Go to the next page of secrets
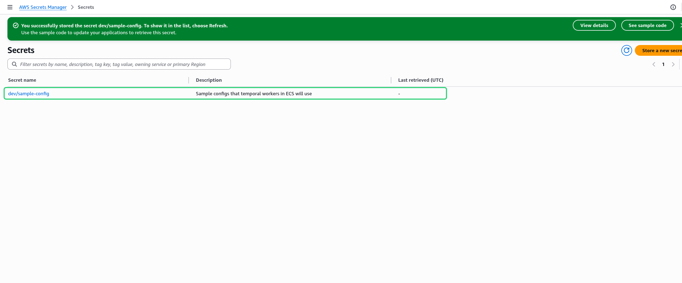The height and width of the screenshot is (283, 682). pos(673,64)
